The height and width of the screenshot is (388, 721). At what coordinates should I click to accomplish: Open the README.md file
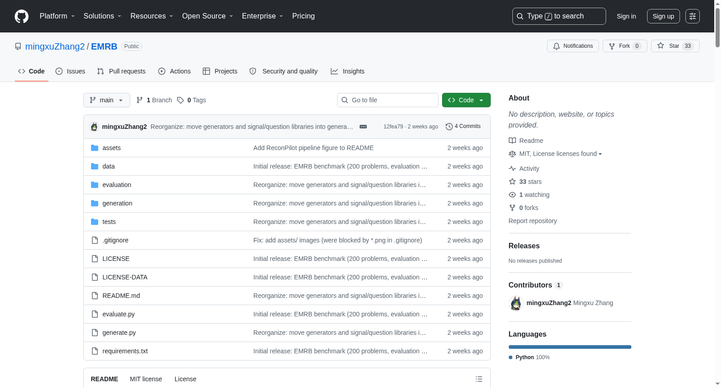click(121, 296)
